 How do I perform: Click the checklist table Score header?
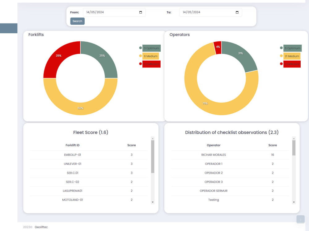tap(273, 145)
